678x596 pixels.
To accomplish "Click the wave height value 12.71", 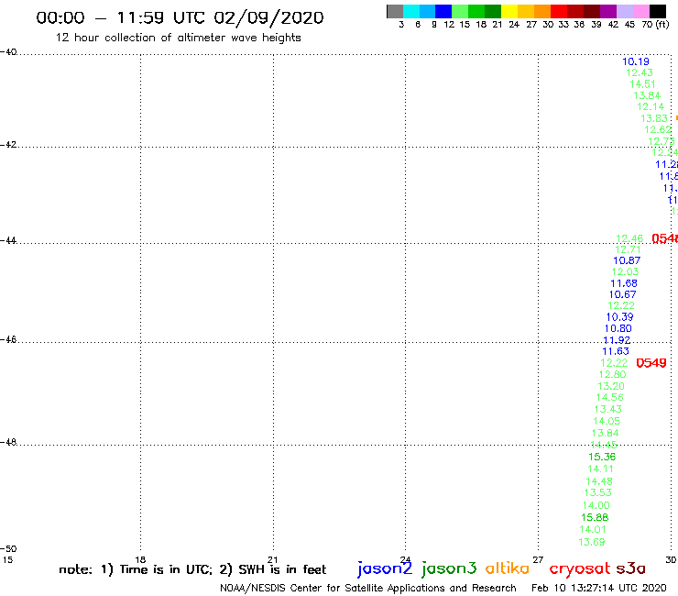I will coord(628,249).
